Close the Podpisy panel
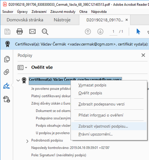The height and width of the screenshot is (160, 149). click(x=143, y=55)
